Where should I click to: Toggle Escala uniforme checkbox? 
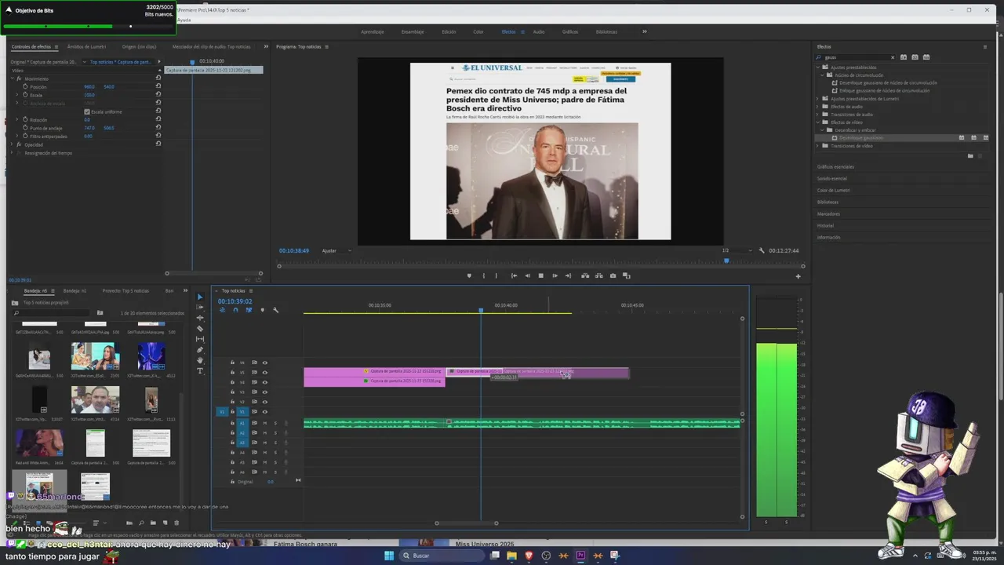[86, 111]
